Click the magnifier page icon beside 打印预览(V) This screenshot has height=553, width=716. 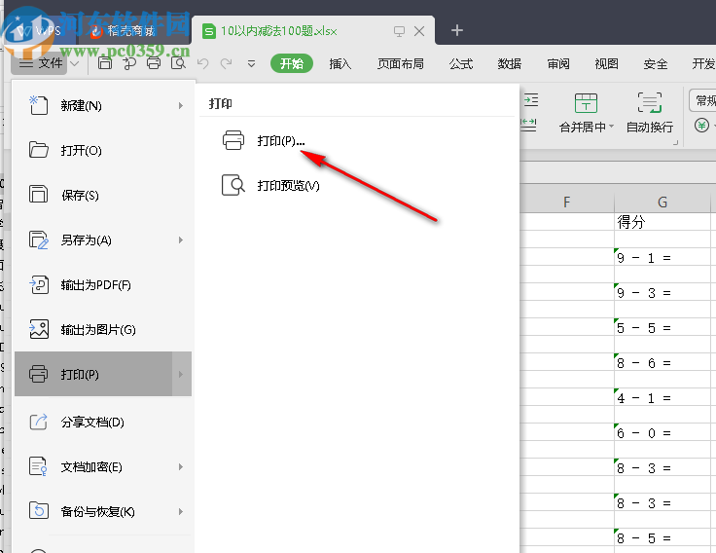tap(233, 185)
